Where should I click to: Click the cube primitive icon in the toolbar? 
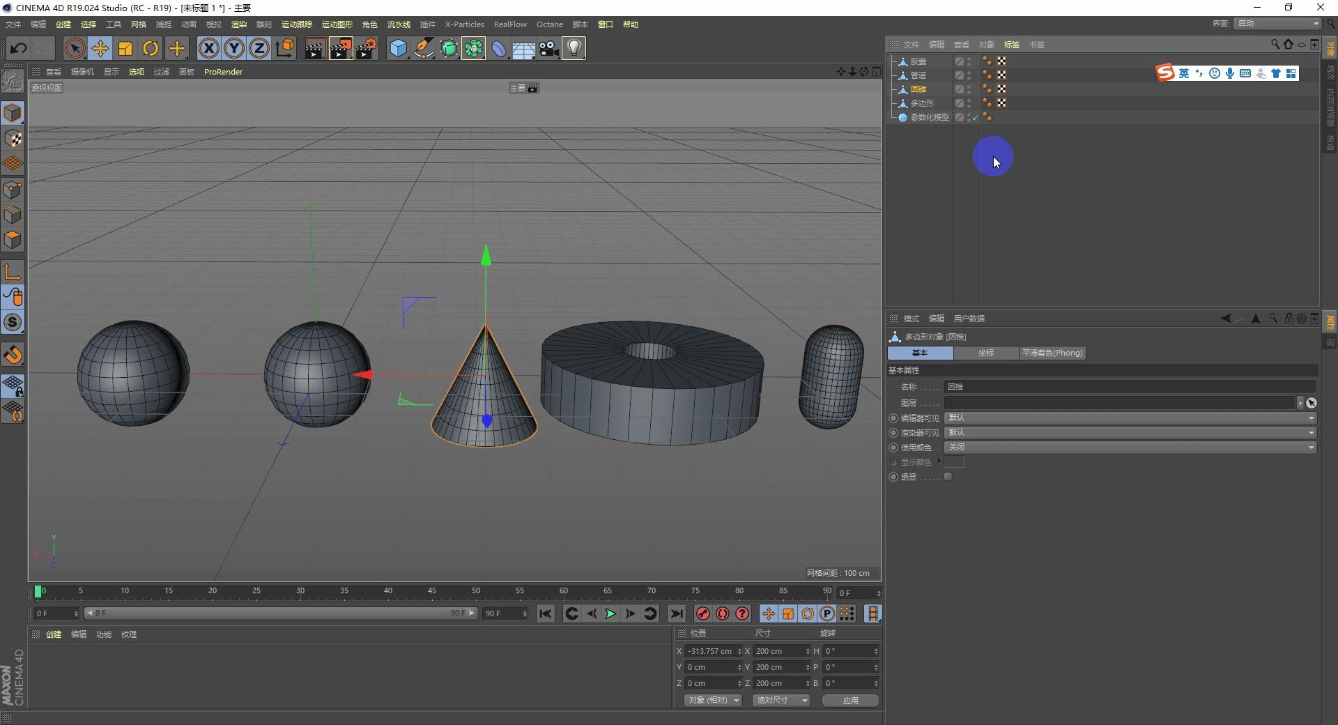pyautogui.click(x=397, y=48)
